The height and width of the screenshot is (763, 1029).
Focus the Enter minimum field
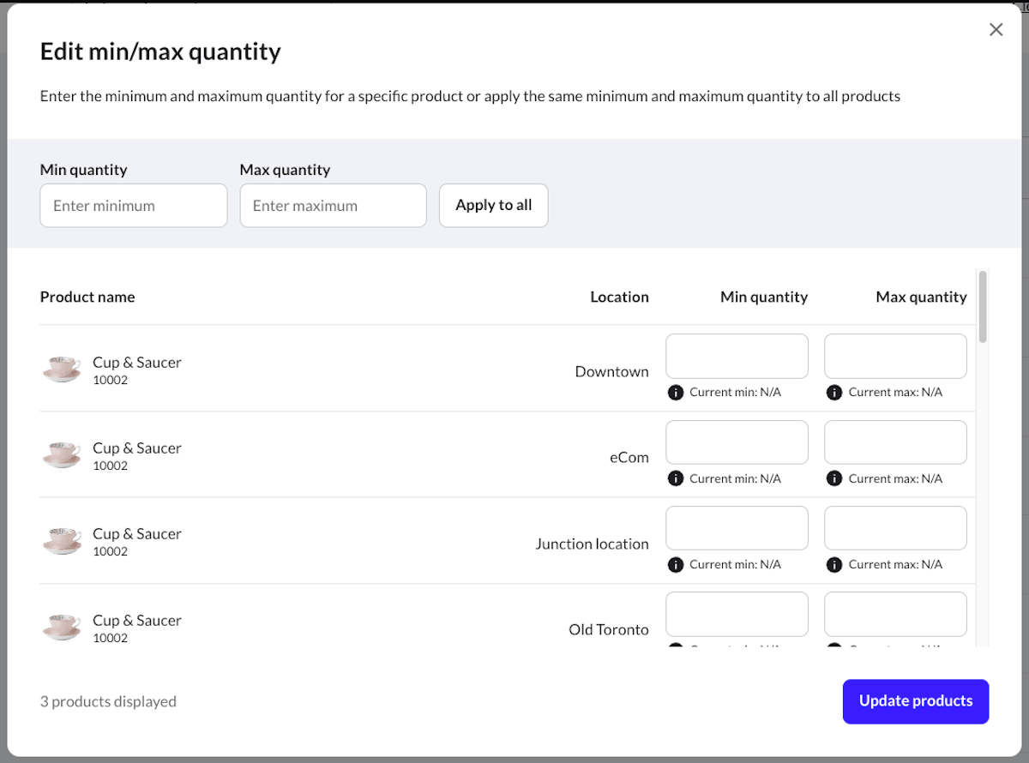click(x=134, y=206)
